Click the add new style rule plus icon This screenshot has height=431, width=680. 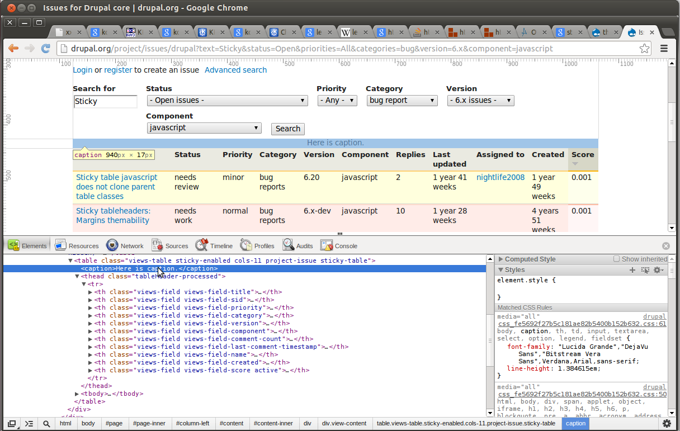point(632,270)
